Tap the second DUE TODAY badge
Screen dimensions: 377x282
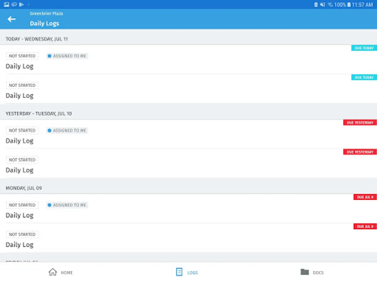(x=364, y=77)
